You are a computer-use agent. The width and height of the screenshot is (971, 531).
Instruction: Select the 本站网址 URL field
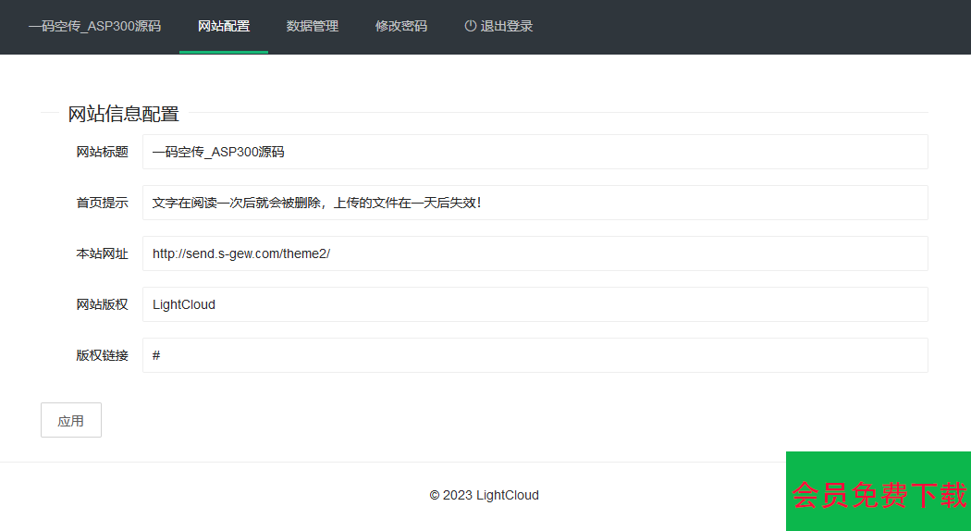click(x=535, y=253)
